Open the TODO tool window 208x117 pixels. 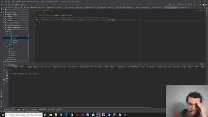25,110
